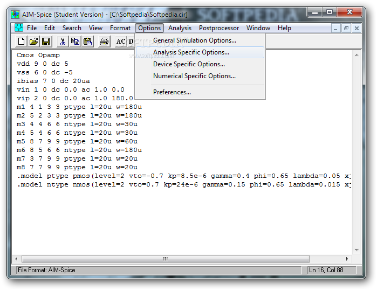
Task: Minimize the AIM-Spice main window
Action: (x=315, y=12)
